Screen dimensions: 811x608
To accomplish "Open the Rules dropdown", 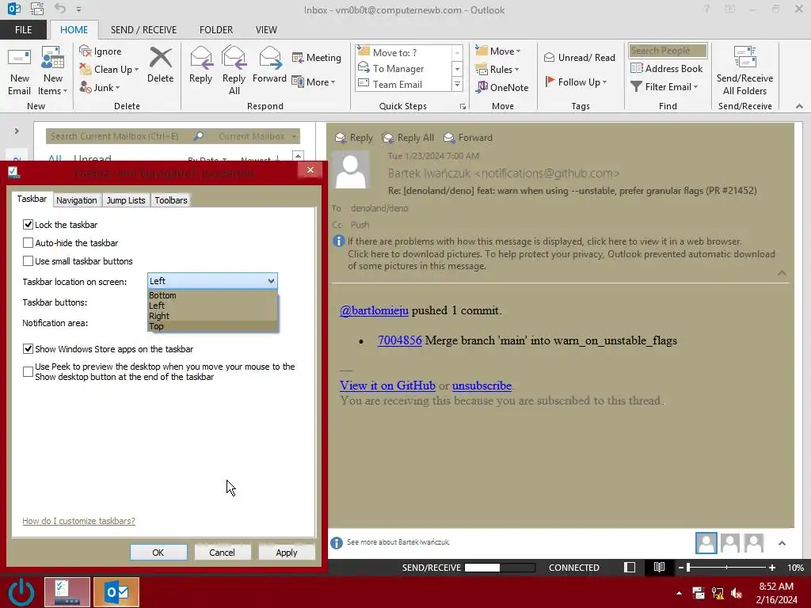I will pyautogui.click(x=497, y=69).
